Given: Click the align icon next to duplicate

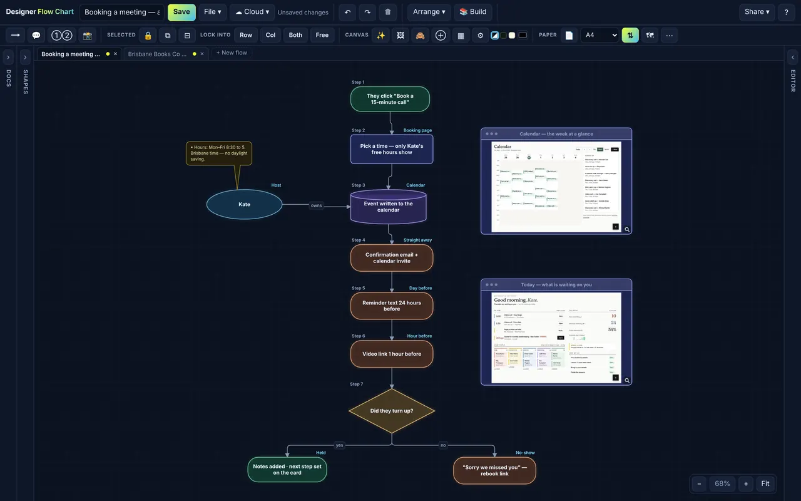Looking at the screenshot, I should point(187,35).
